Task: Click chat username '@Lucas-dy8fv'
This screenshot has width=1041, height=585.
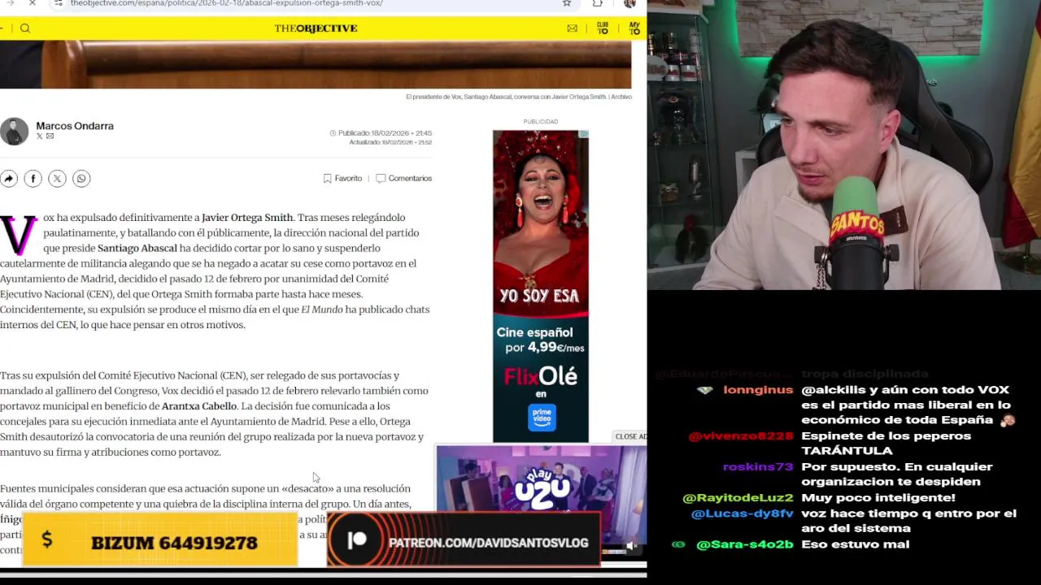Action: (x=742, y=513)
